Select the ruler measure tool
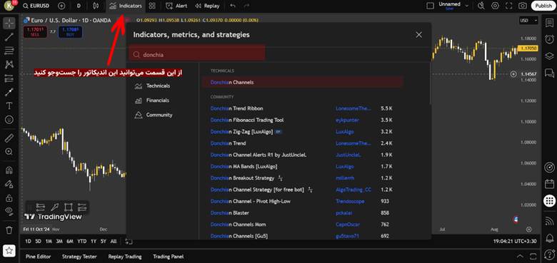 point(9,138)
